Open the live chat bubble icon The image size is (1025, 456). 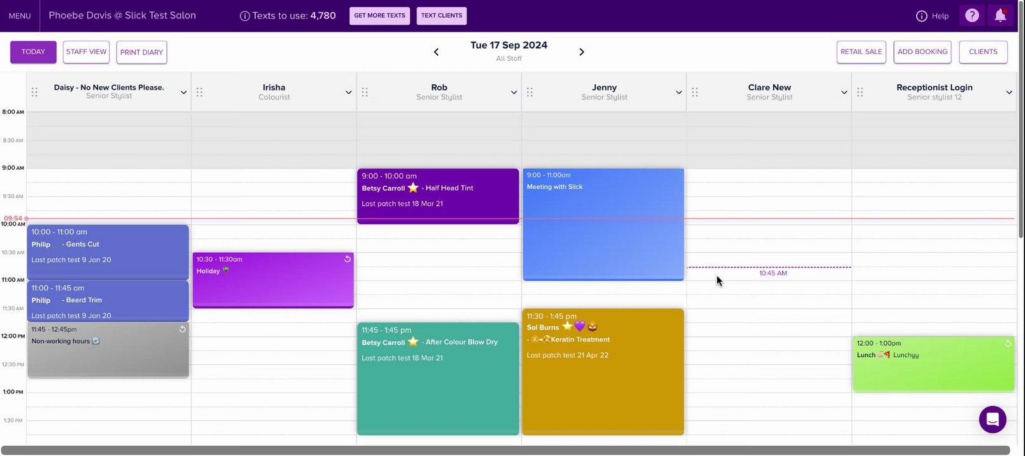tap(992, 419)
